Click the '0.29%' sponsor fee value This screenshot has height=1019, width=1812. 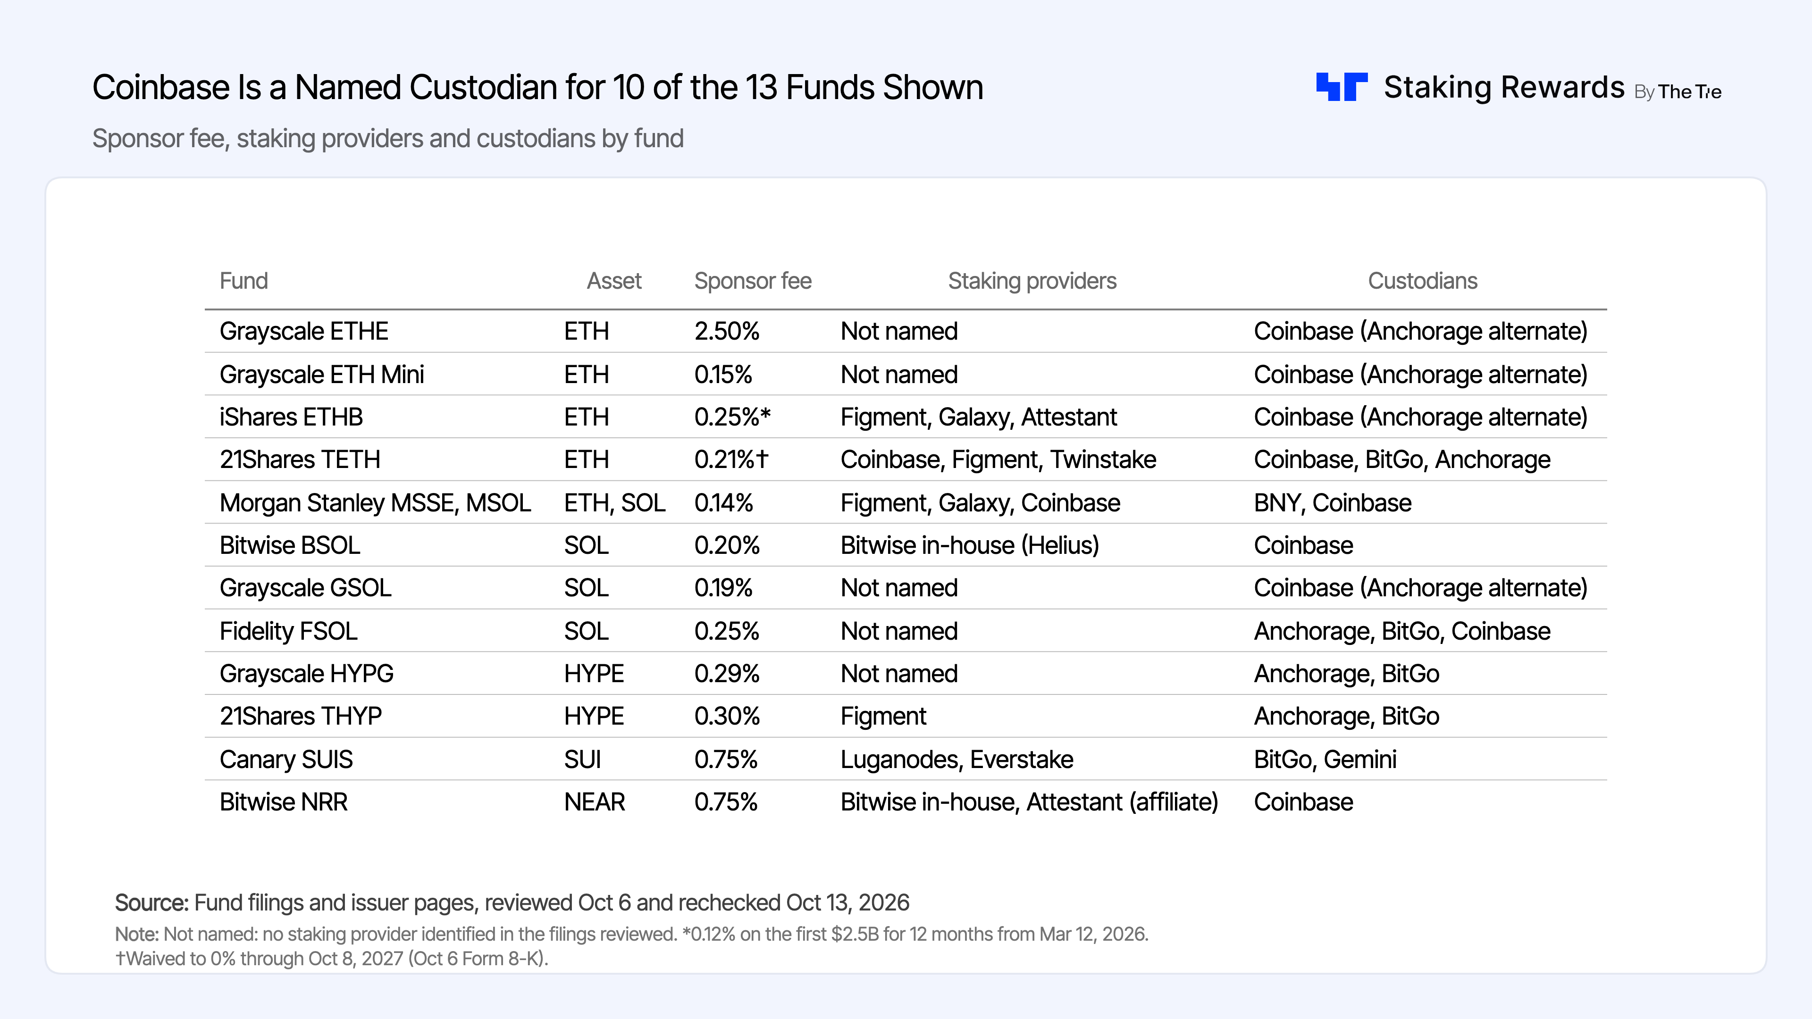pyautogui.click(x=727, y=674)
